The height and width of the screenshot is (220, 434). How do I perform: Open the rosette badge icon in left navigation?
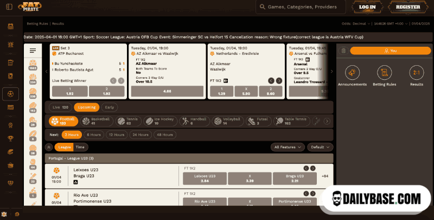10,125
